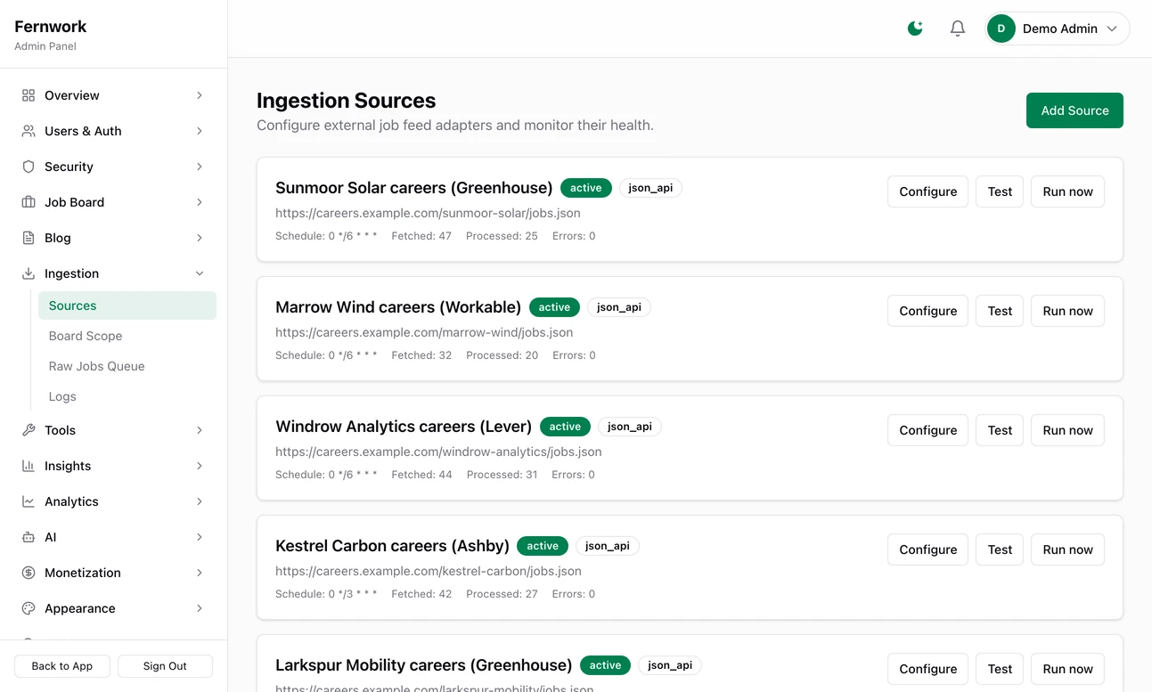The width and height of the screenshot is (1152, 692).
Task: Click the Sign Out button
Action: pyautogui.click(x=165, y=666)
